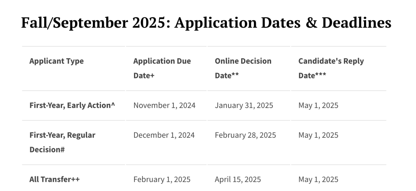
Task: Click the All Transfer++ row label
Action: coord(54,179)
